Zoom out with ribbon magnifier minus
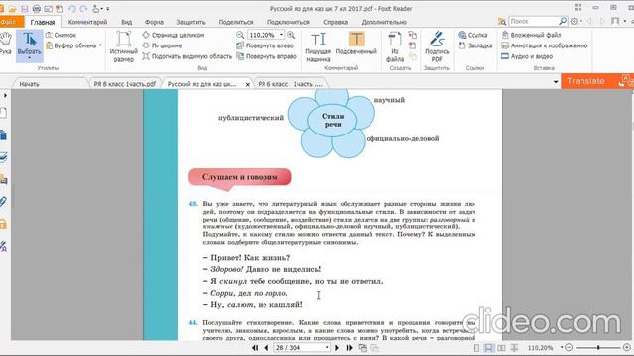 click(240, 35)
